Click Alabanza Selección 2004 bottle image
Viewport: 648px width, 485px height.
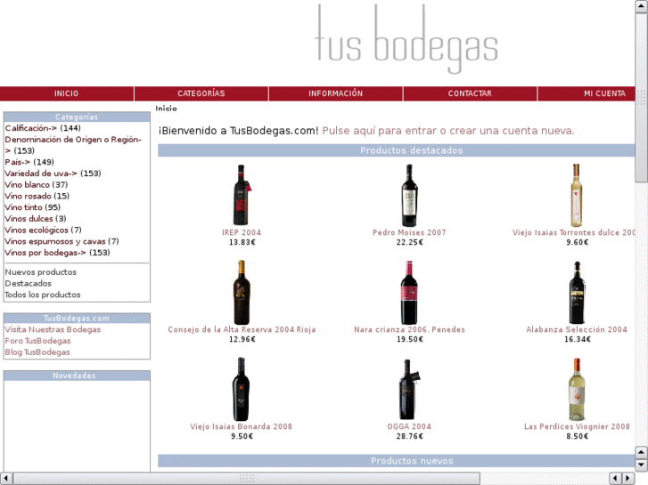577,292
